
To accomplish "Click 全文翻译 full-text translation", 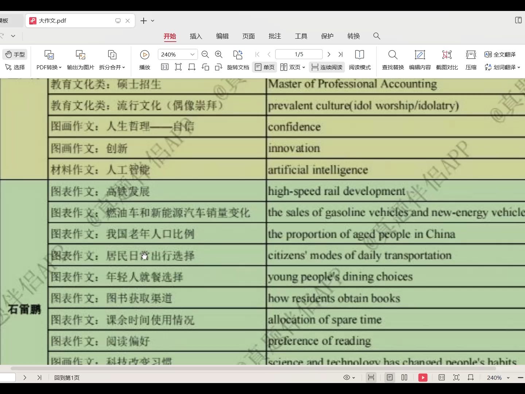I will coord(500,54).
